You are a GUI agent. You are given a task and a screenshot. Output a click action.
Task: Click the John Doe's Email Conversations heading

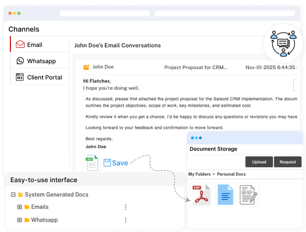[117, 45]
